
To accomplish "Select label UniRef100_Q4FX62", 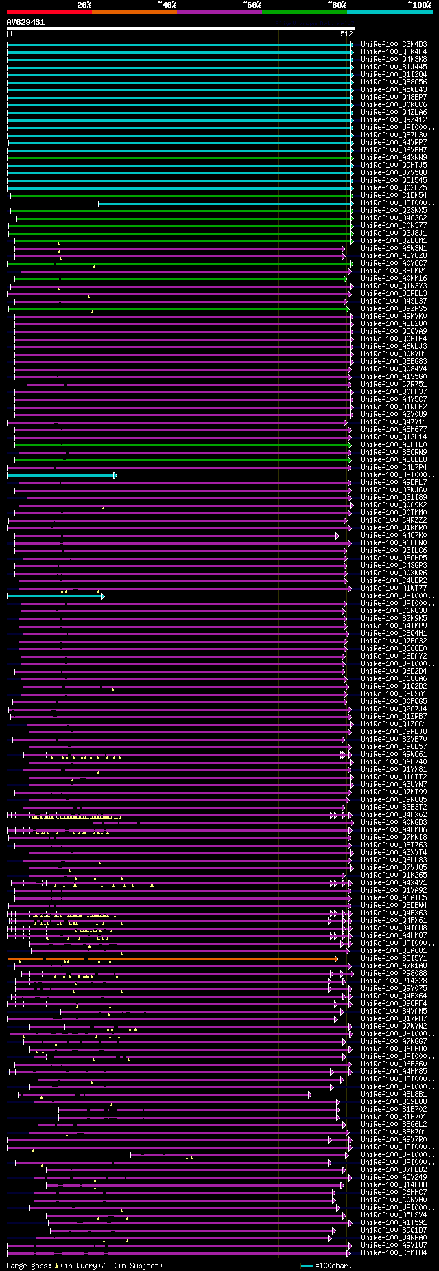I will pyautogui.click(x=394, y=815).
